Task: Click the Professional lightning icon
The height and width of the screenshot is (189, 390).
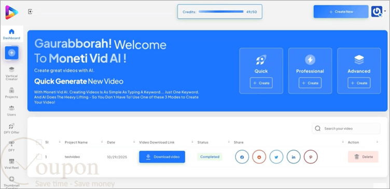Action: pos(310,60)
